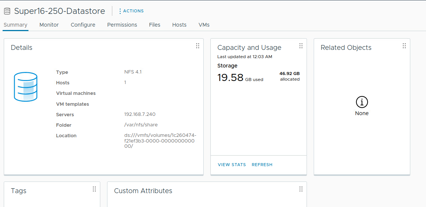Screen dimensions: 426x207
Task: Click the datastore location path text
Action: click(160, 141)
